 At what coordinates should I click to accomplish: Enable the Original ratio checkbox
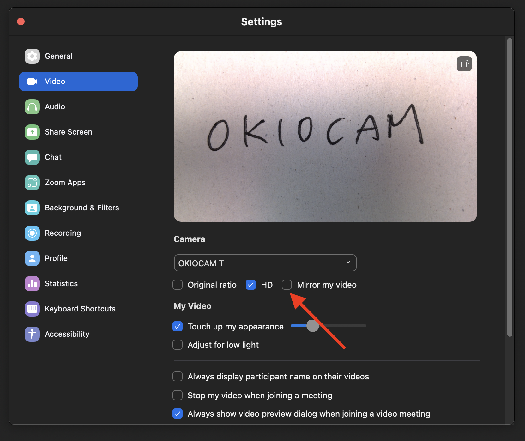point(178,285)
